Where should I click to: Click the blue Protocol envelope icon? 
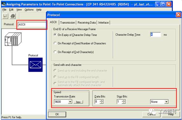[35, 65]
